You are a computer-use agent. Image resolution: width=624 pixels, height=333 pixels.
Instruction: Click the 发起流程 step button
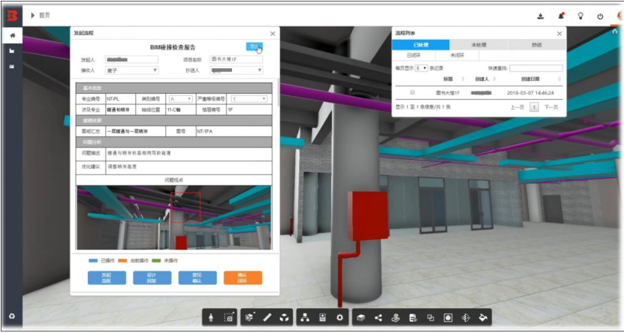coord(107,277)
